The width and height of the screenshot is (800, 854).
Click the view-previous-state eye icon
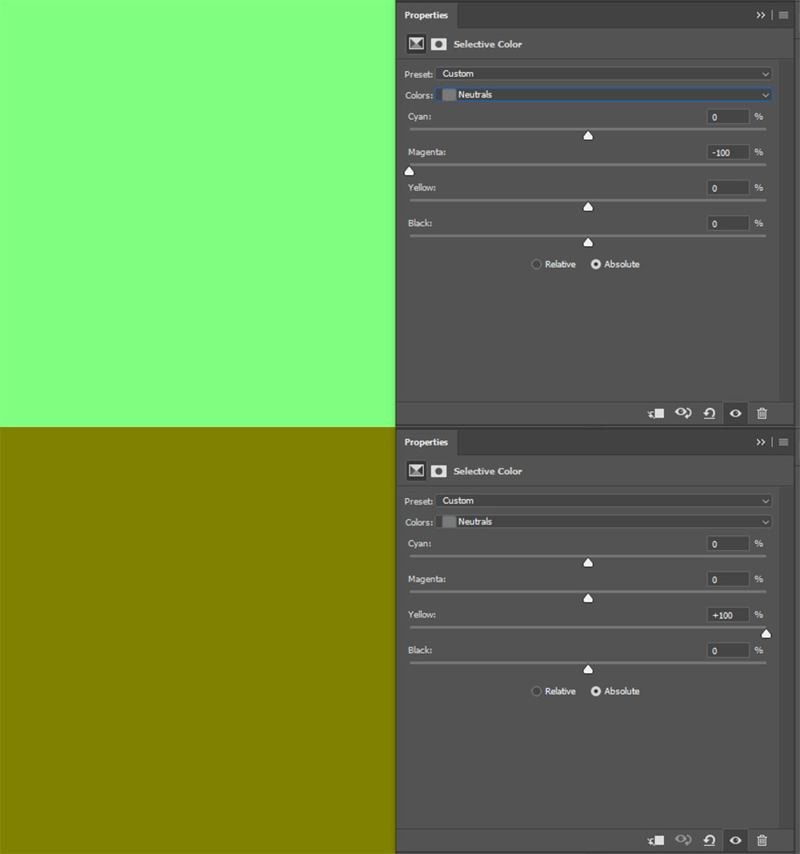683,413
